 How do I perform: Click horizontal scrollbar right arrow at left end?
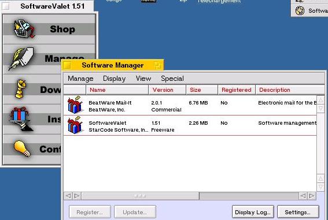point(77,196)
